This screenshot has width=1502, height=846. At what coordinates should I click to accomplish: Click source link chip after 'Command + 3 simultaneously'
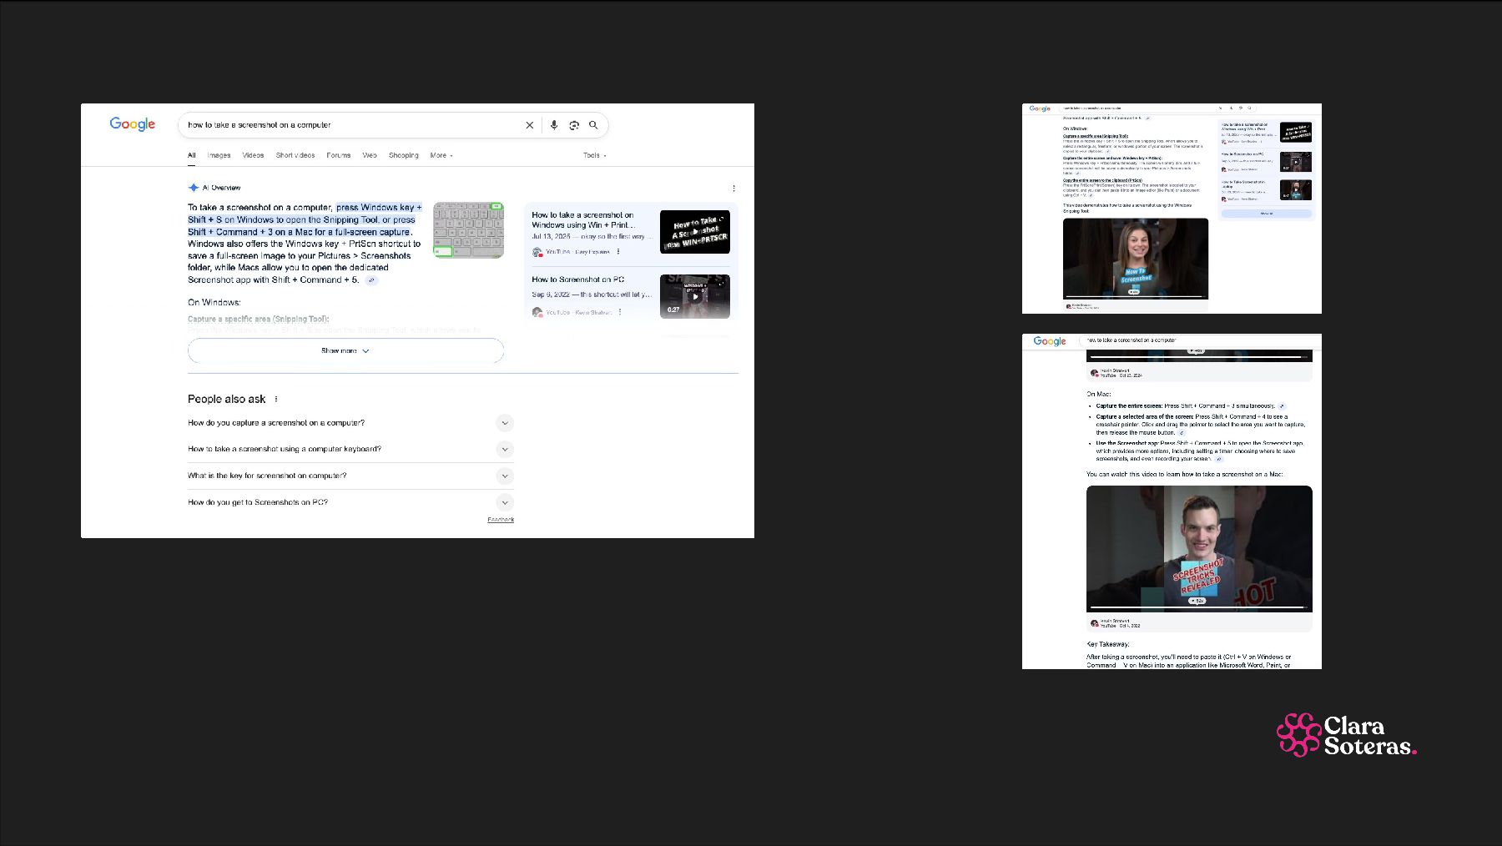click(1283, 406)
